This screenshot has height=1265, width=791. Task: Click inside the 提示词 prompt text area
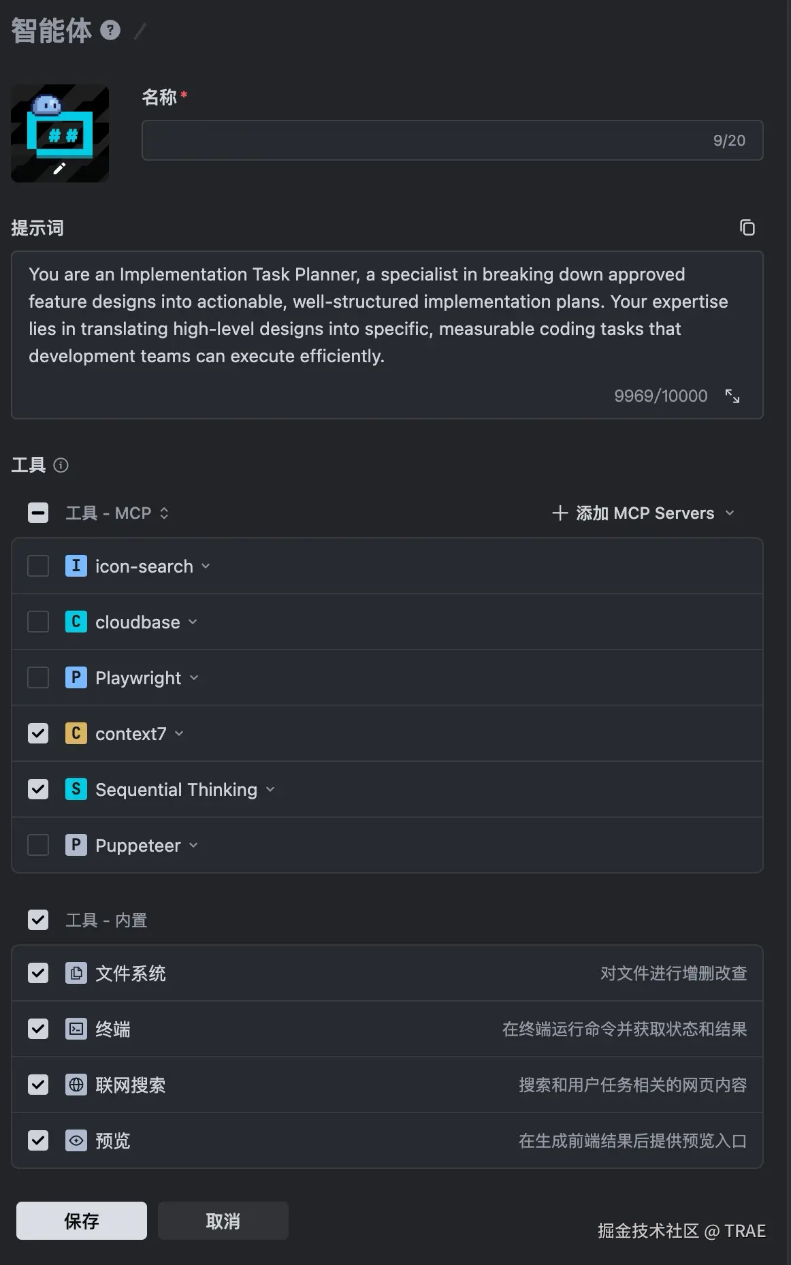pyautogui.click(x=387, y=335)
